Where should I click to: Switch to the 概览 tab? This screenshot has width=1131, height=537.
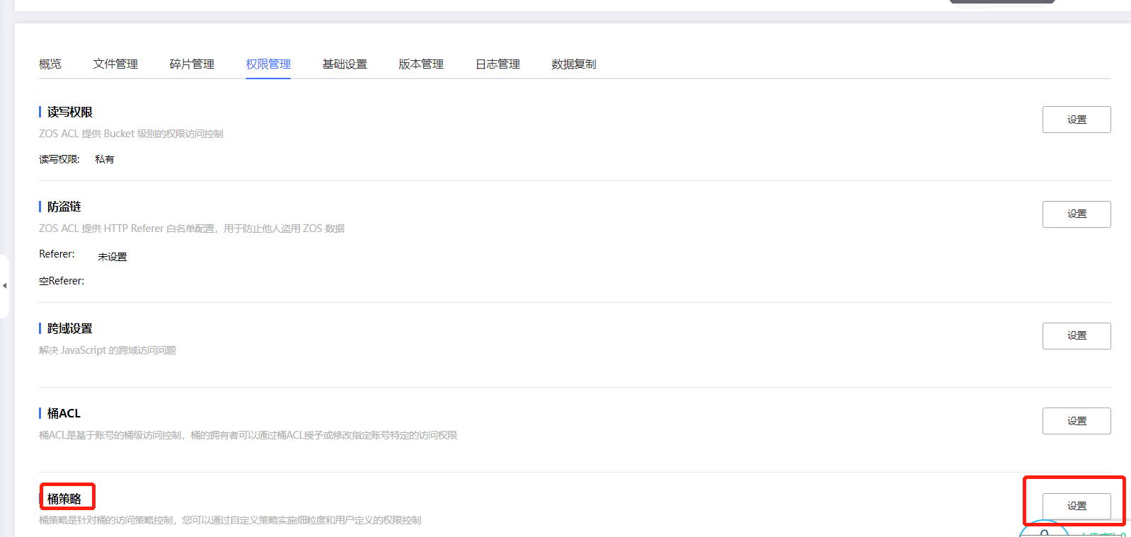pos(50,64)
